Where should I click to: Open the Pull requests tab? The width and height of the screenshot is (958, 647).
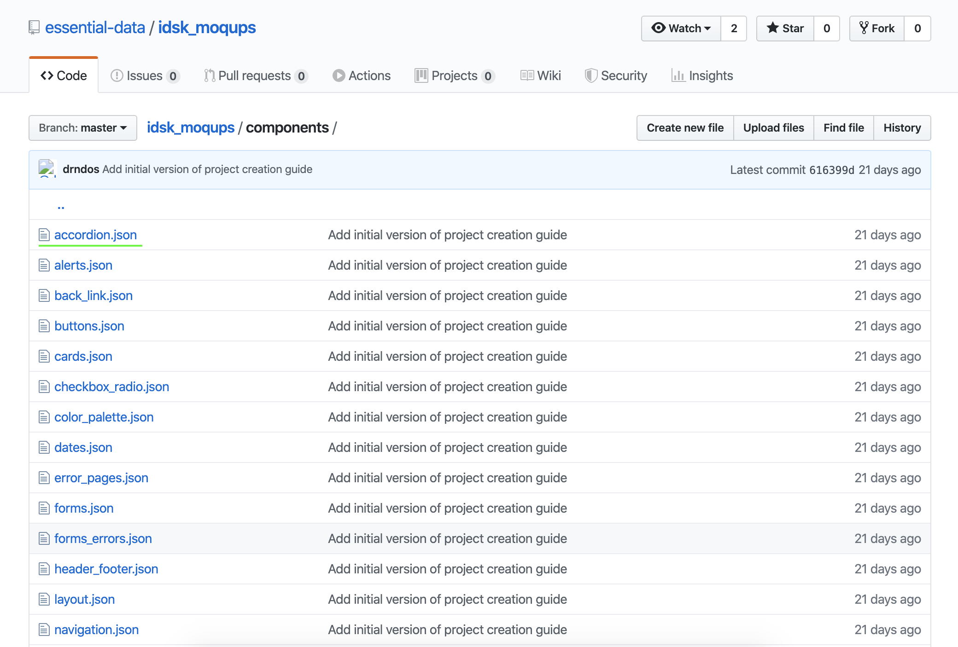point(255,76)
